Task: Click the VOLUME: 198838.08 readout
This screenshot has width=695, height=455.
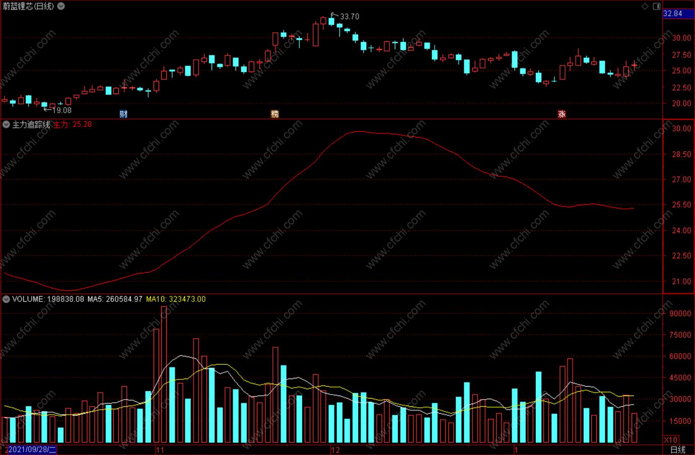Action: coord(48,299)
